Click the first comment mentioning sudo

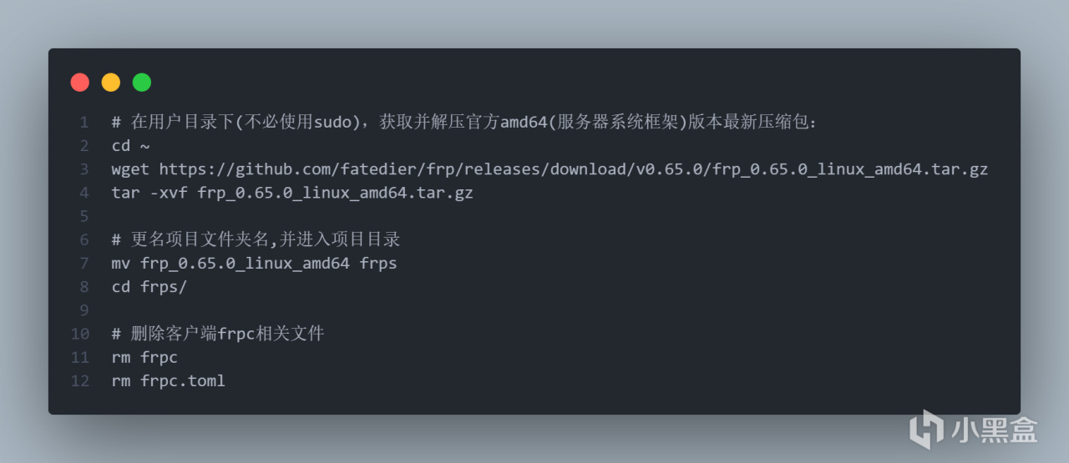click(464, 123)
